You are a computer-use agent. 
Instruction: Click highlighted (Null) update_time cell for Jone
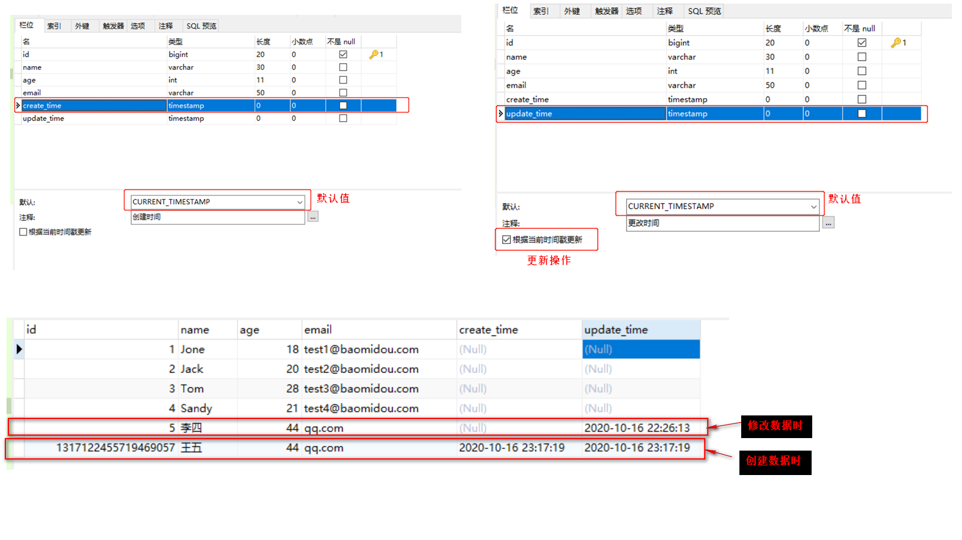point(641,349)
